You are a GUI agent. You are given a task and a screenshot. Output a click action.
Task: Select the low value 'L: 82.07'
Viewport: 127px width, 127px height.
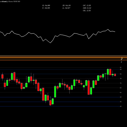[66, 8]
